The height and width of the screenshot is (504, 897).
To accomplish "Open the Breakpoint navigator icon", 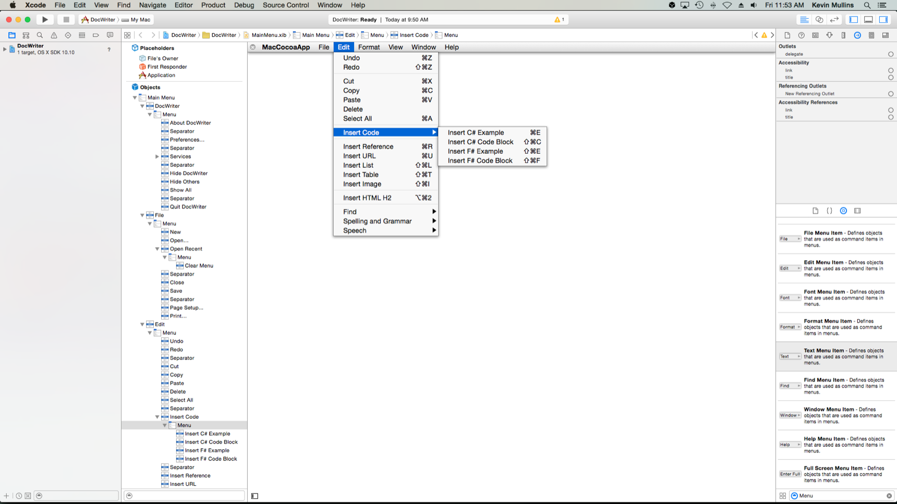I will (x=96, y=35).
